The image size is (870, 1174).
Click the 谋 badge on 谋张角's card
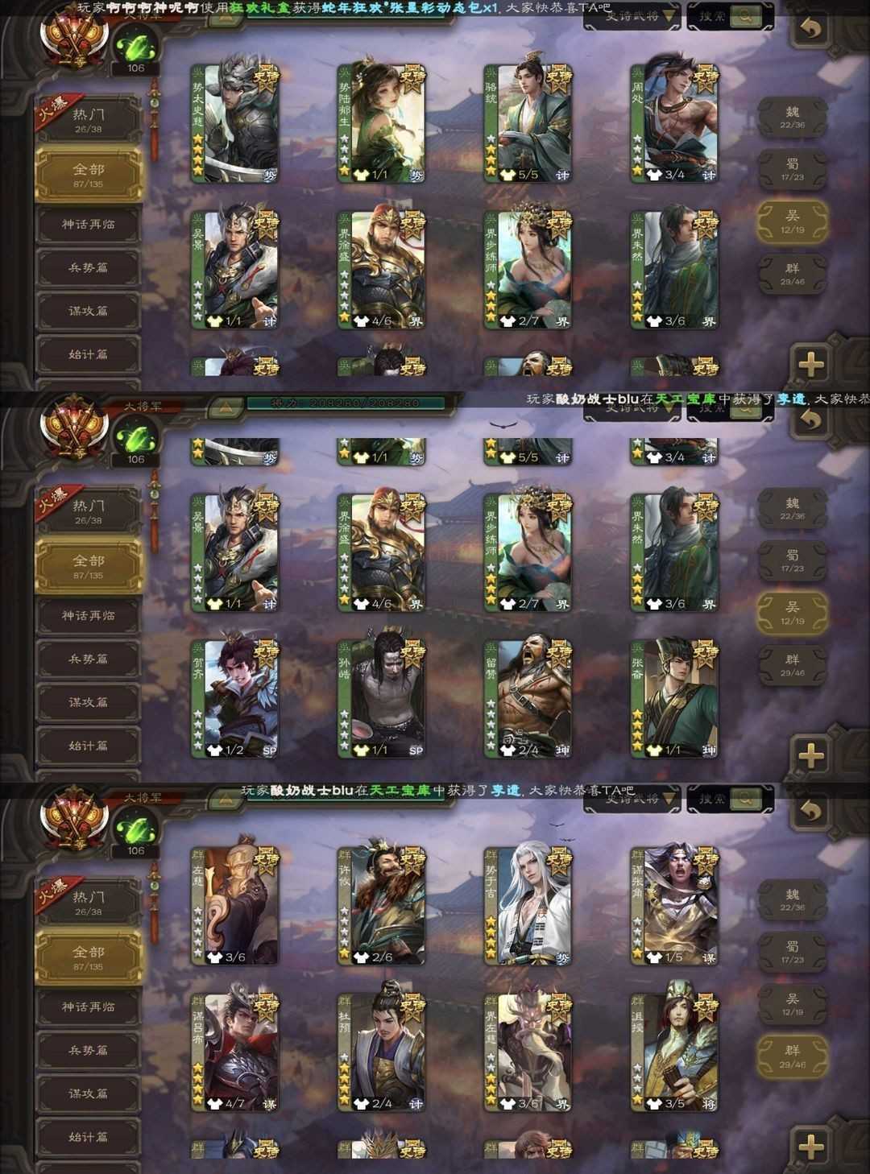click(709, 958)
